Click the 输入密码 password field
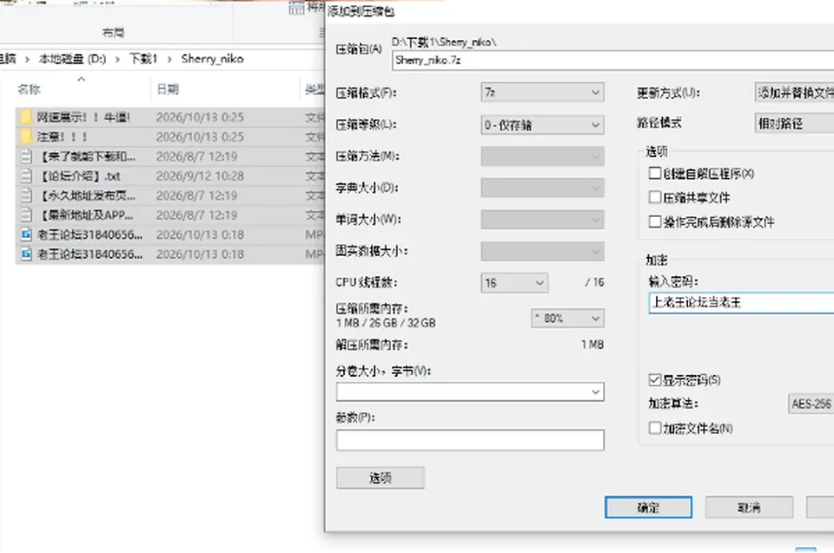The height and width of the screenshot is (553, 834). [x=741, y=303]
